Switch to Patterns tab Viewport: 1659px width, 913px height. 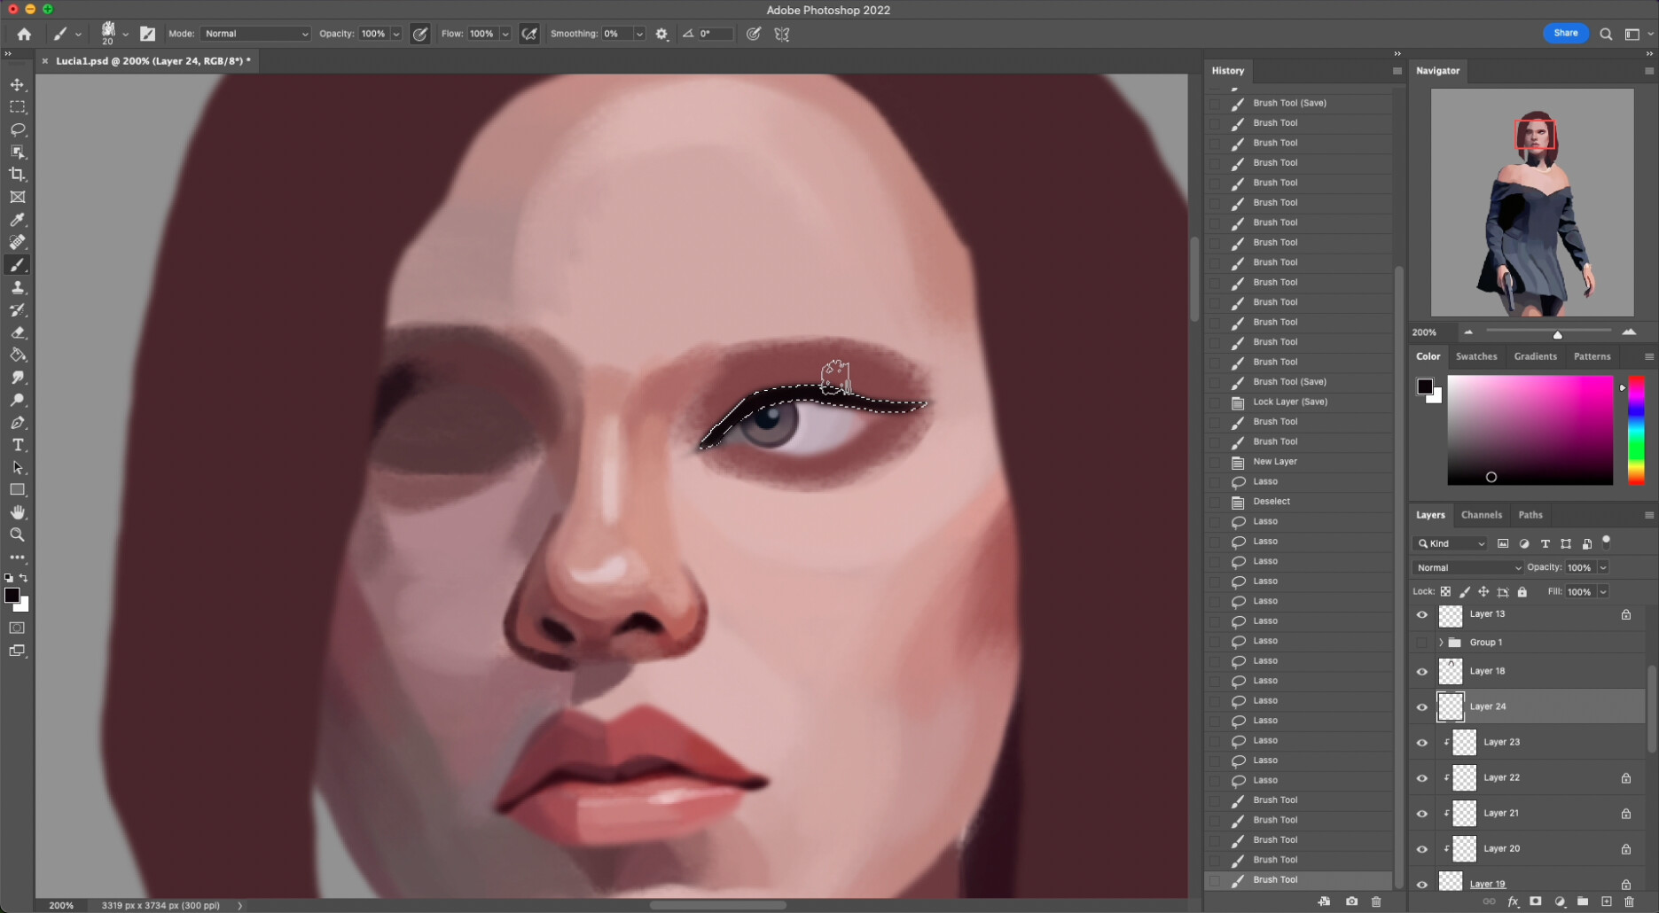tap(1592, 356)
